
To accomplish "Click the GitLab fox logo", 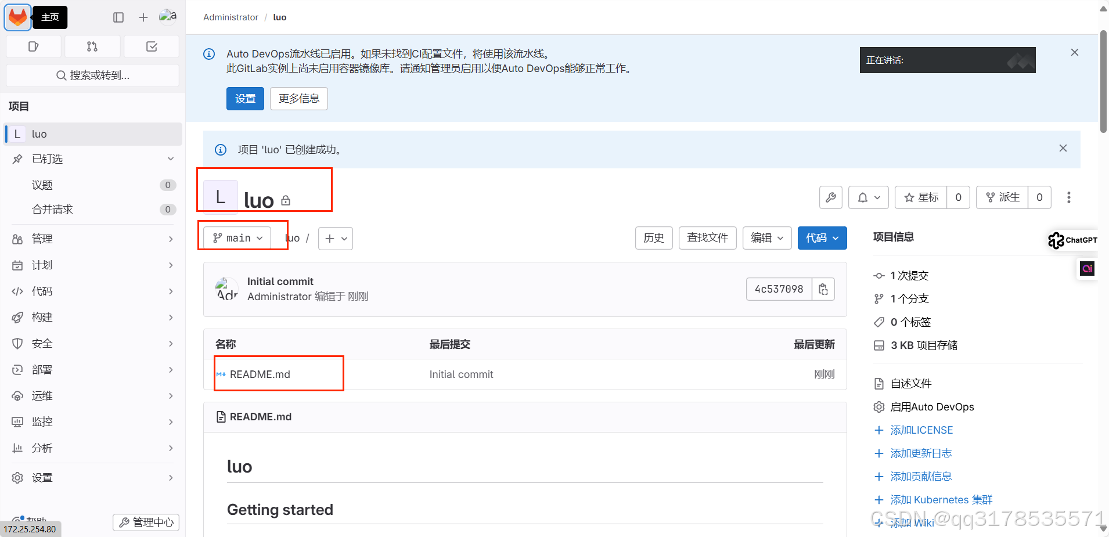I will (x=17, y=17).
